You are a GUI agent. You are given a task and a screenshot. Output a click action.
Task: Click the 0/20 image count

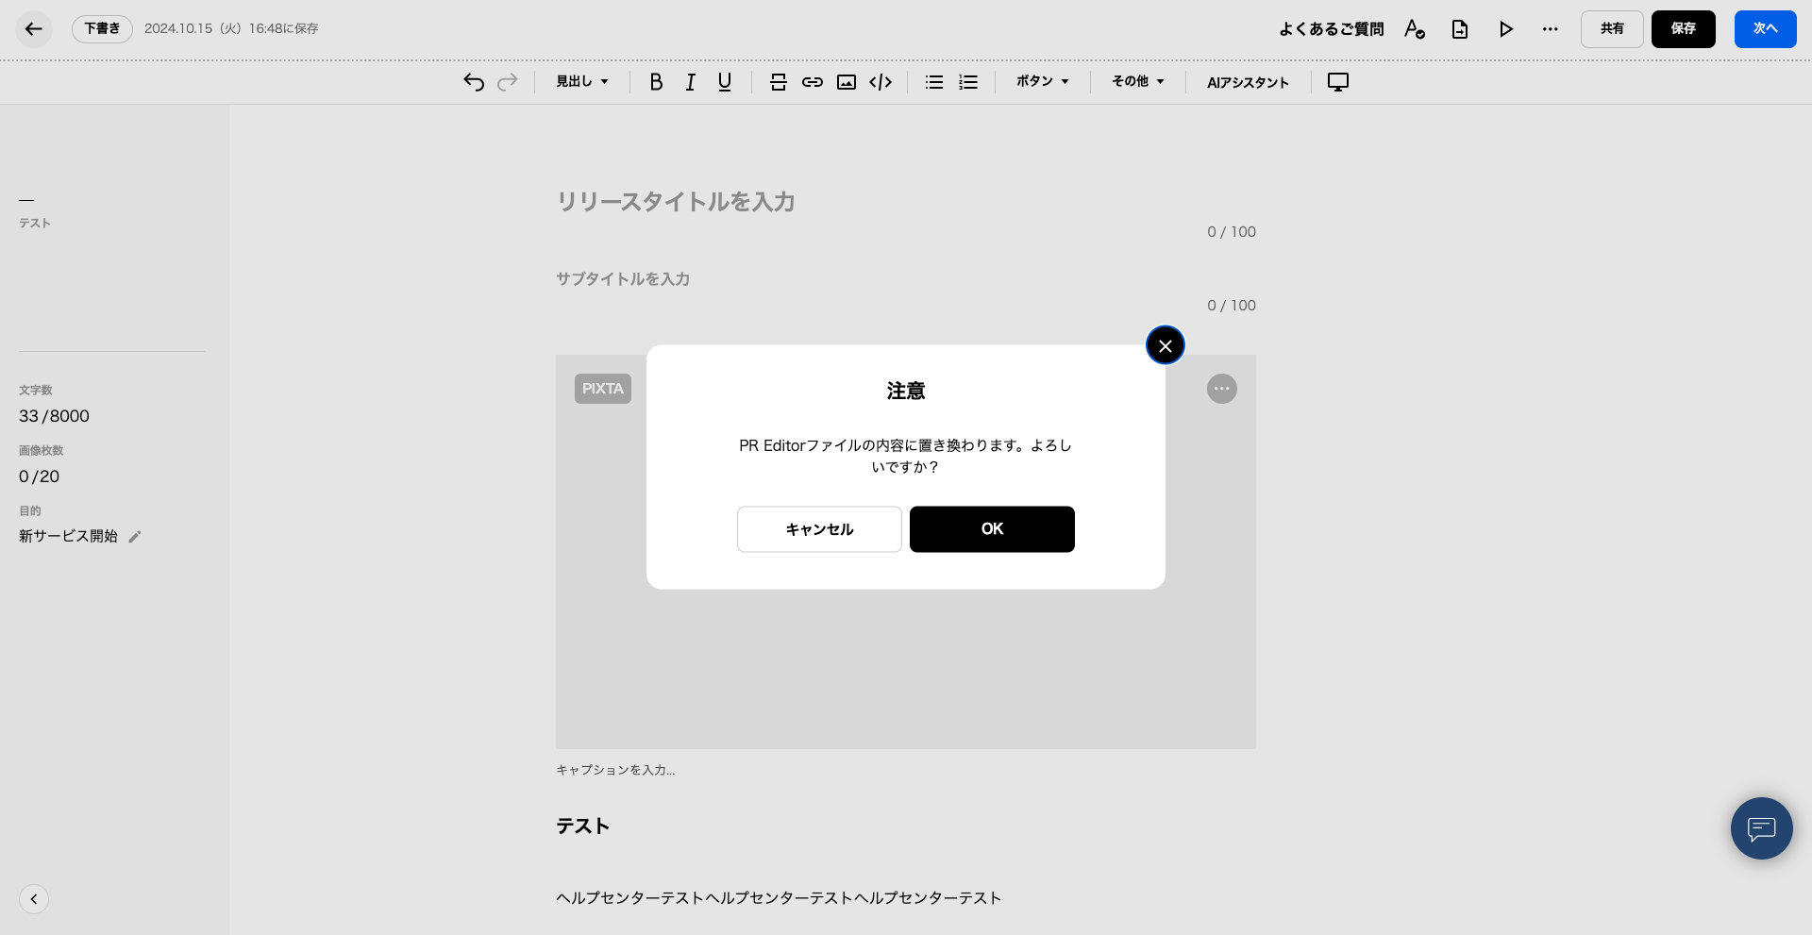pyautogui.click(x=39, y=476)
